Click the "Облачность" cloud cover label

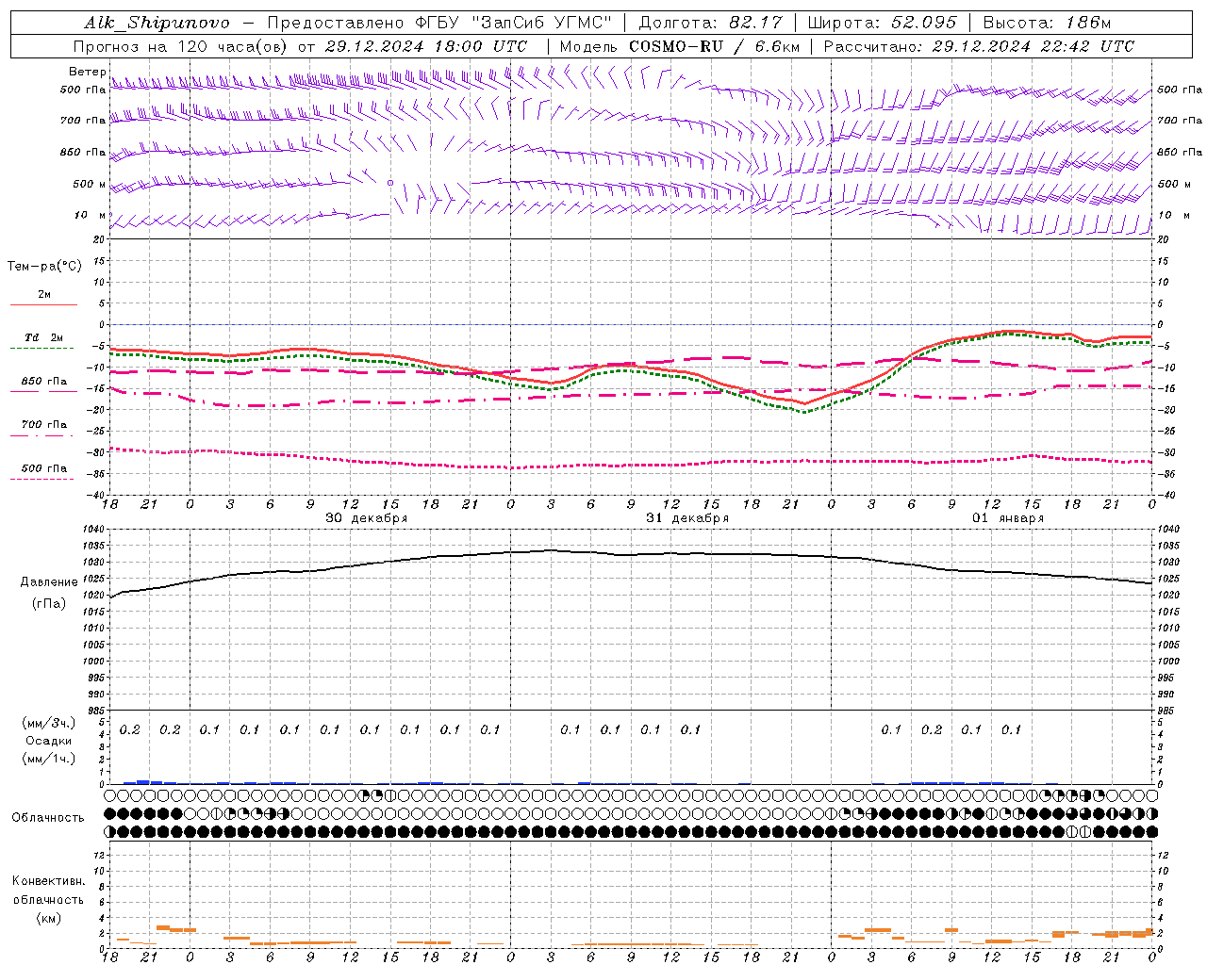pyautogui.click(x=48, y=817)
